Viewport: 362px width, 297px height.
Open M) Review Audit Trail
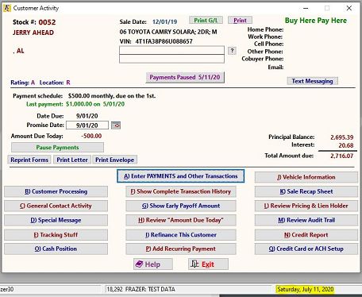click(x=306, y=220)
